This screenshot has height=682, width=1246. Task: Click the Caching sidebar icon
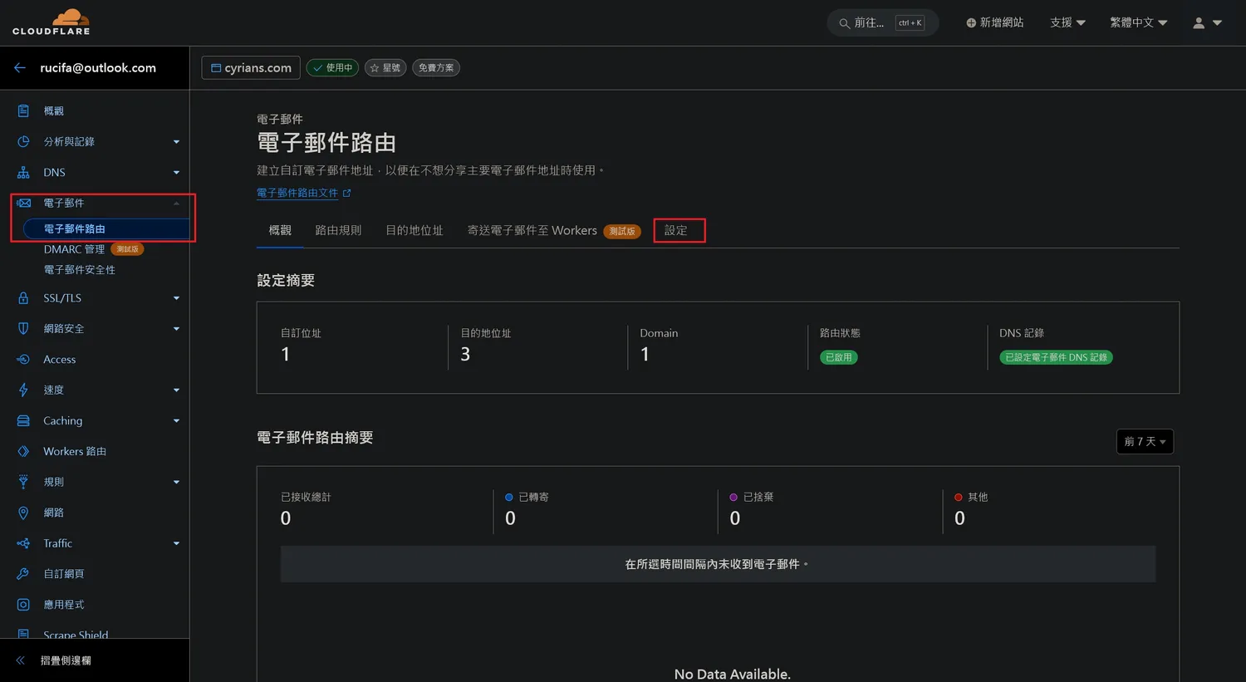(23, 421)
